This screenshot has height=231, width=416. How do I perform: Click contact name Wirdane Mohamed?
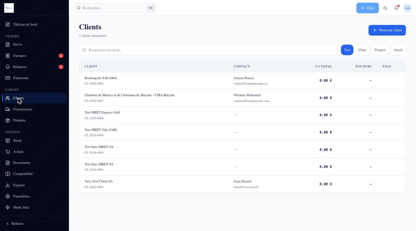247,95
